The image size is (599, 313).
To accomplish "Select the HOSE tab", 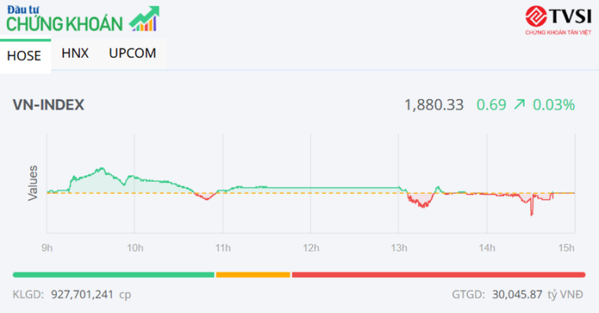I will [x=24, y=55].
